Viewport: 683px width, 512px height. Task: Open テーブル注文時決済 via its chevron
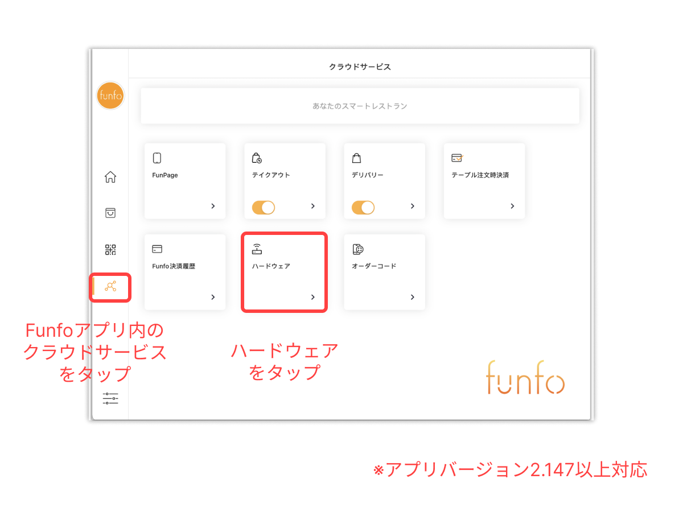click(x=512, y=206)
